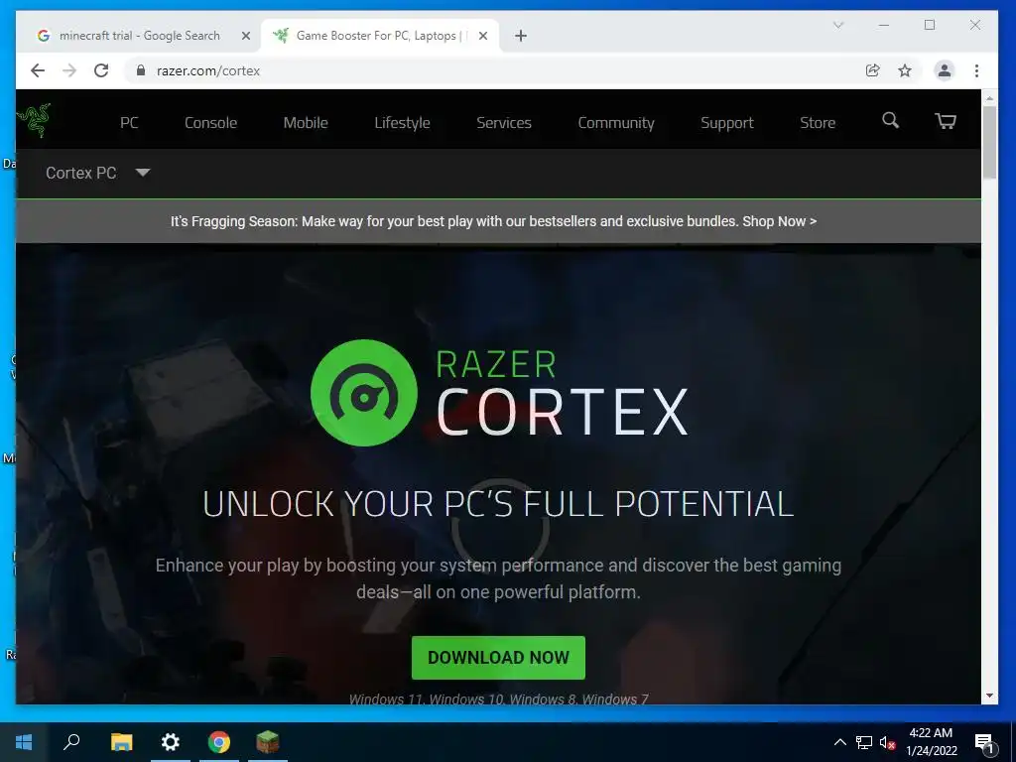Image resolution: width=1016 pixels, height=762 pixels.
Task: Open the Minecraft block icon in taskbar
Action: [268, 742]
